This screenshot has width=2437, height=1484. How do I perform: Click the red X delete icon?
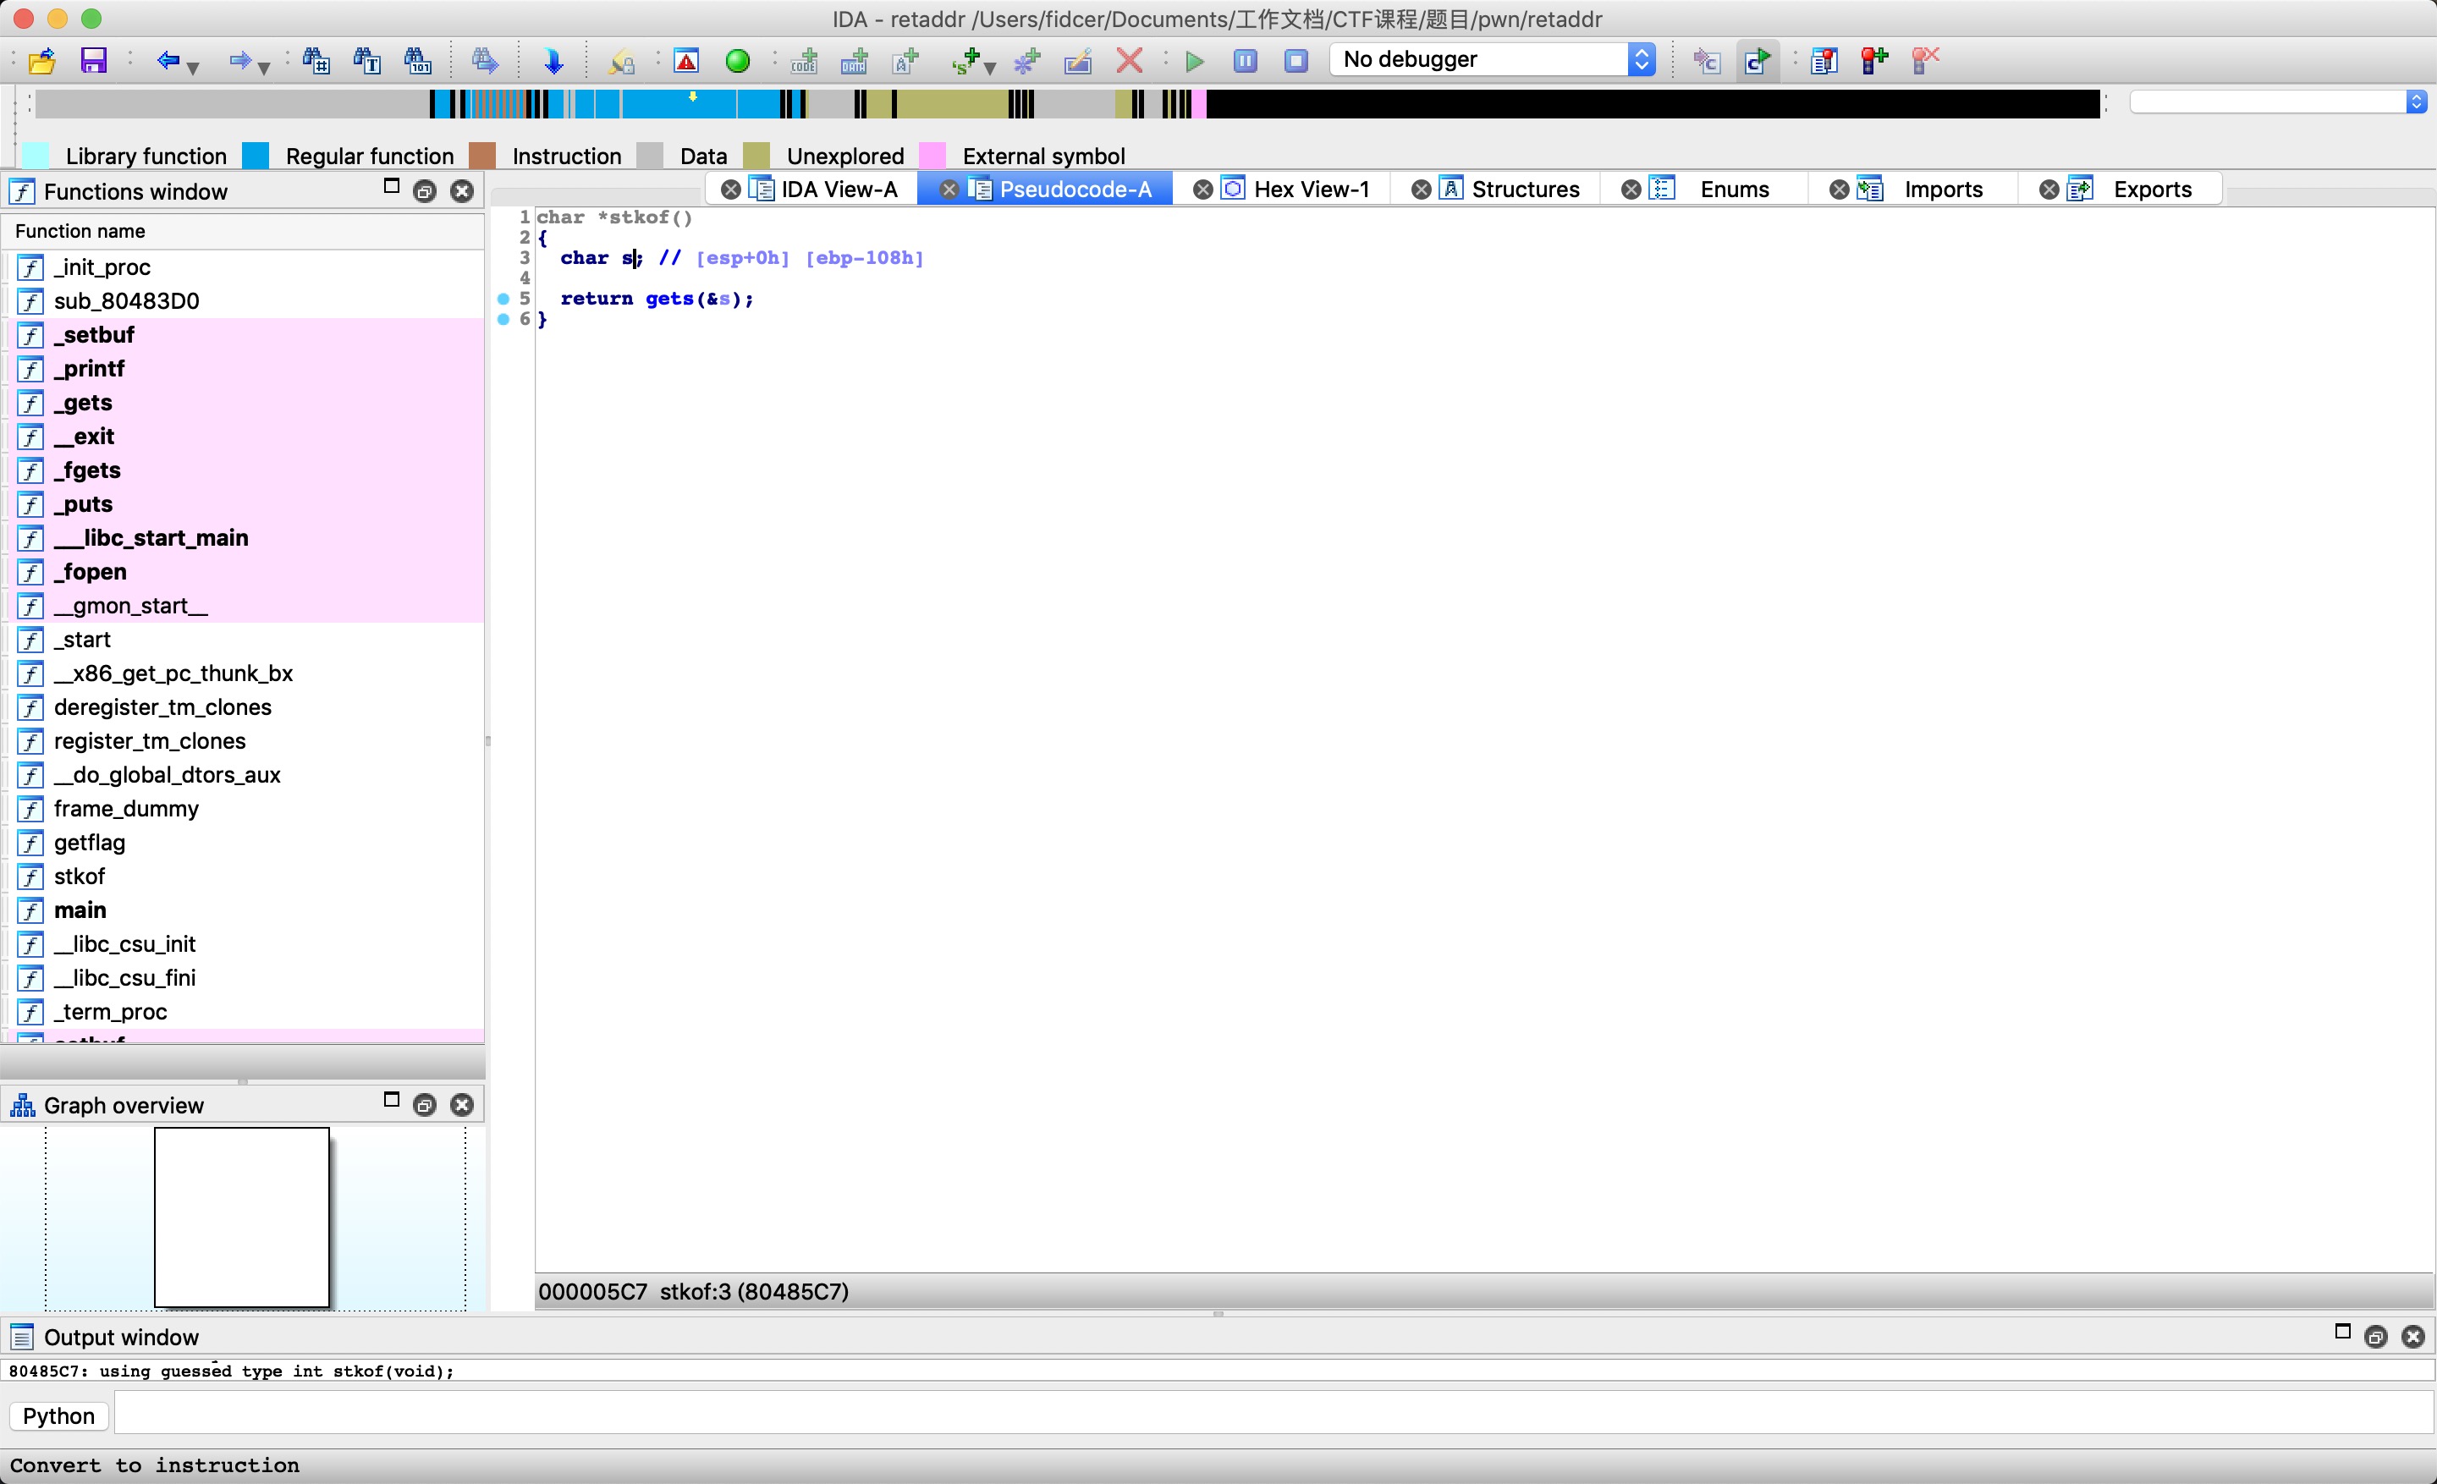[x=1129, y=61]
